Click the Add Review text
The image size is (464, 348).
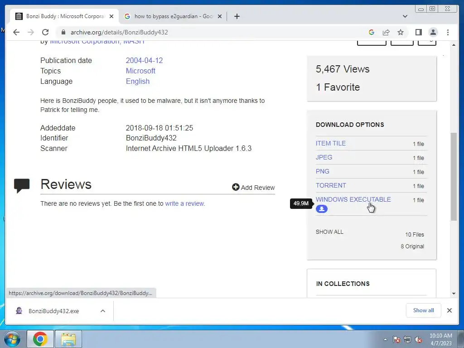tap(258, 187)
